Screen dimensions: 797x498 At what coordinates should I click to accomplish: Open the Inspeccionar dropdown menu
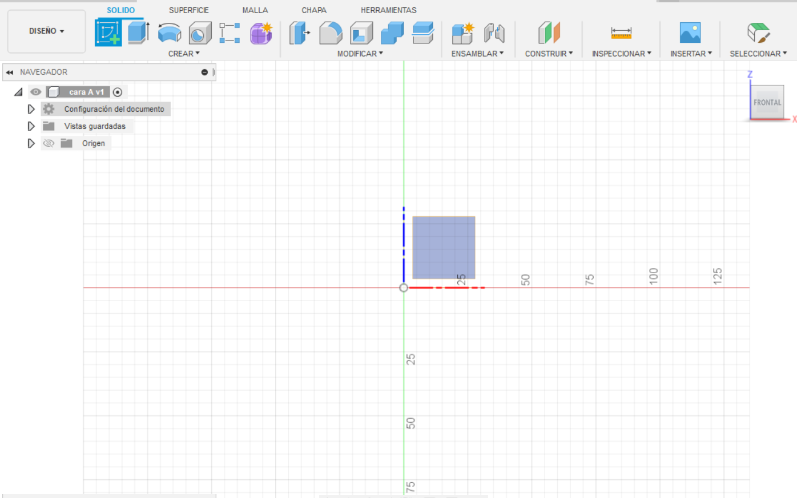coord(622,54)
